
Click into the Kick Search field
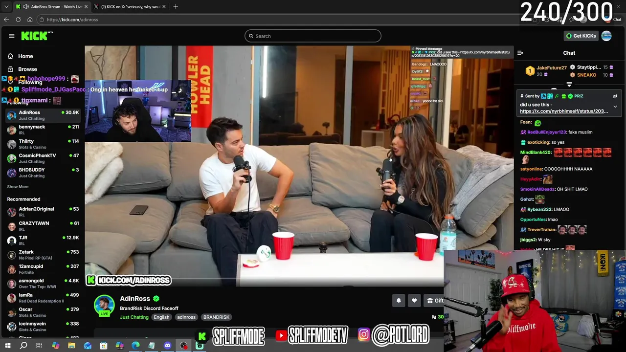pyautogui.click(x=313, y=36)
